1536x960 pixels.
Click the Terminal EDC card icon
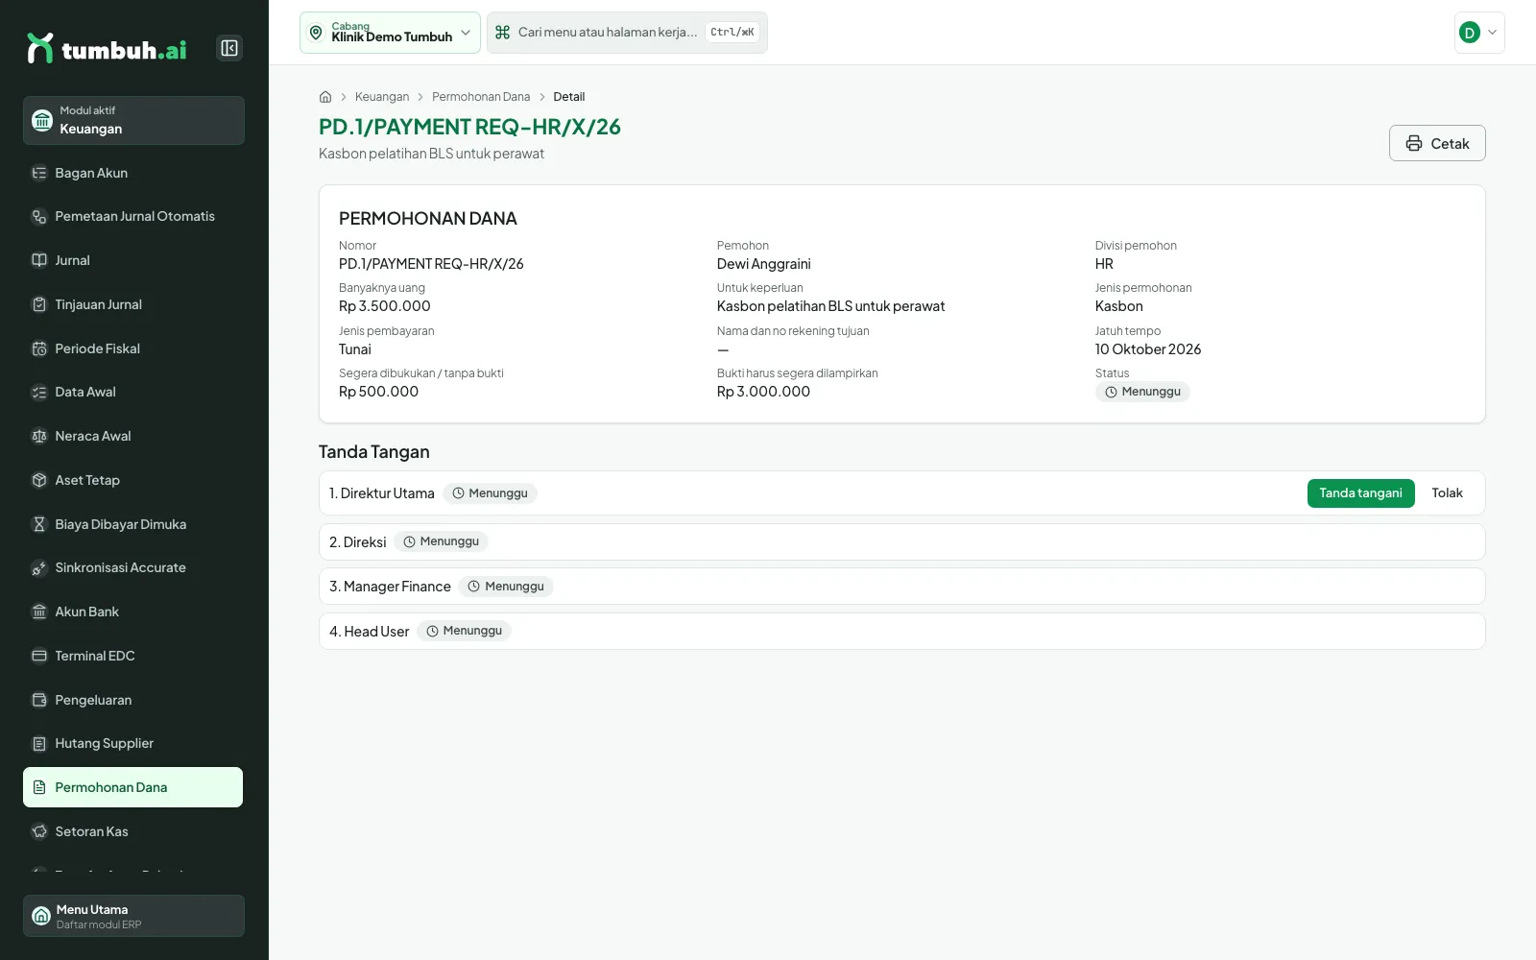pos(39,656)
